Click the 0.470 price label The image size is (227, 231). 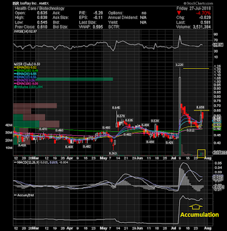click(43, 129)
